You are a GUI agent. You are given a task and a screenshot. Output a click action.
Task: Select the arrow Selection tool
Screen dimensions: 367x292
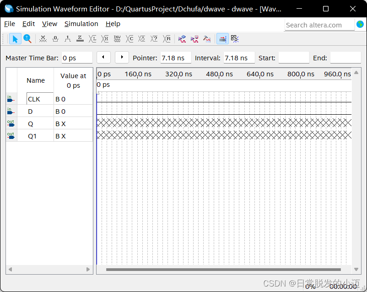click(x=15, y=39)
